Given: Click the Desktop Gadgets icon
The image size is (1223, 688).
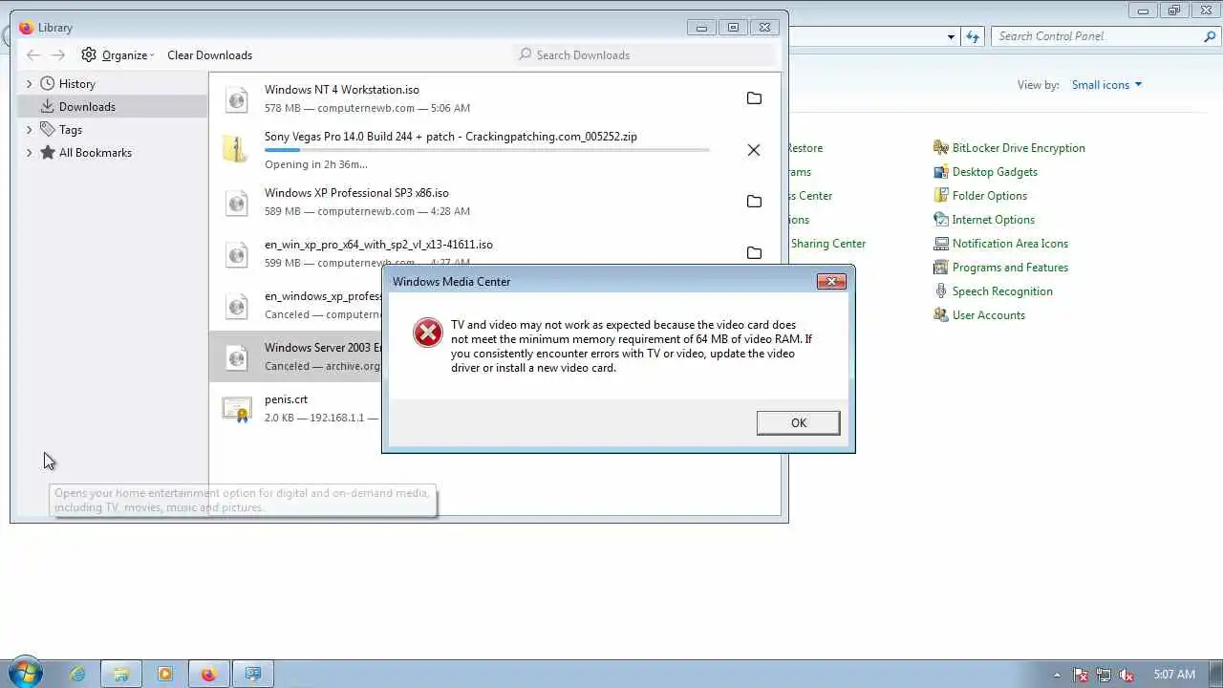Looking at the screenshot, I should point(941,172).
